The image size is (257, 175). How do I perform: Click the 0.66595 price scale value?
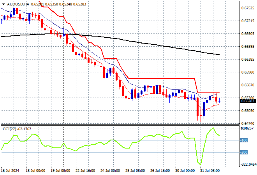pos(248,47)
